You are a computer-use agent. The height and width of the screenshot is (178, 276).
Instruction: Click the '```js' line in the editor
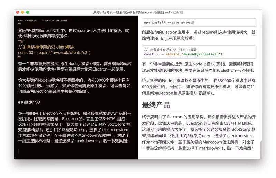(x=21, y=42)
